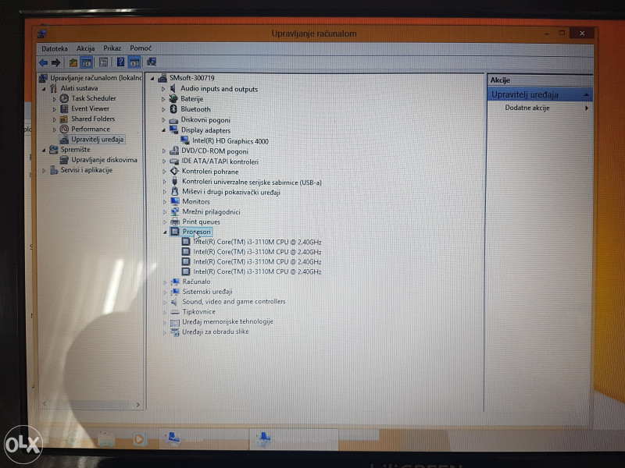Click the DVD/CD-ROM pogoni icon
The width and height of the screenshot is (625, 468).
tap(174, 151)
